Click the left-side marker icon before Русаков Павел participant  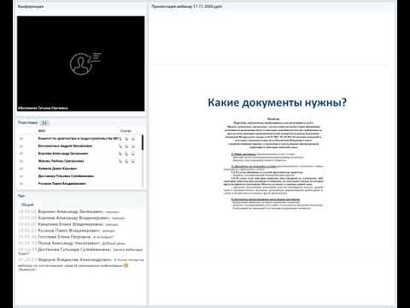click(x=21, y=184)
